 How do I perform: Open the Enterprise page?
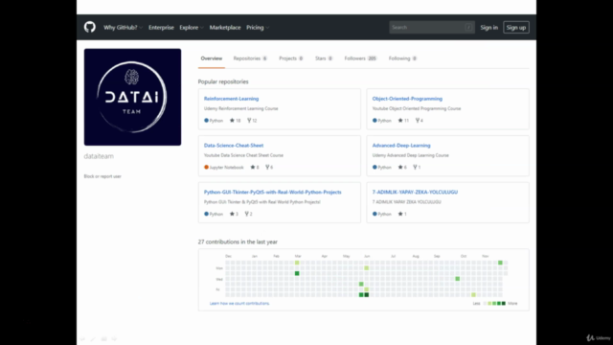161,28
